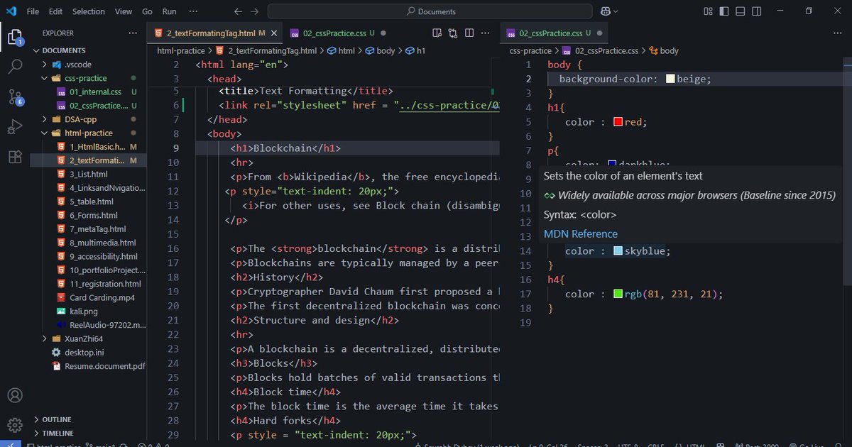The width and height of the screenshot is (852, 447).
Task: Open 5_table.html in the explorer
Action: [91, 202]
